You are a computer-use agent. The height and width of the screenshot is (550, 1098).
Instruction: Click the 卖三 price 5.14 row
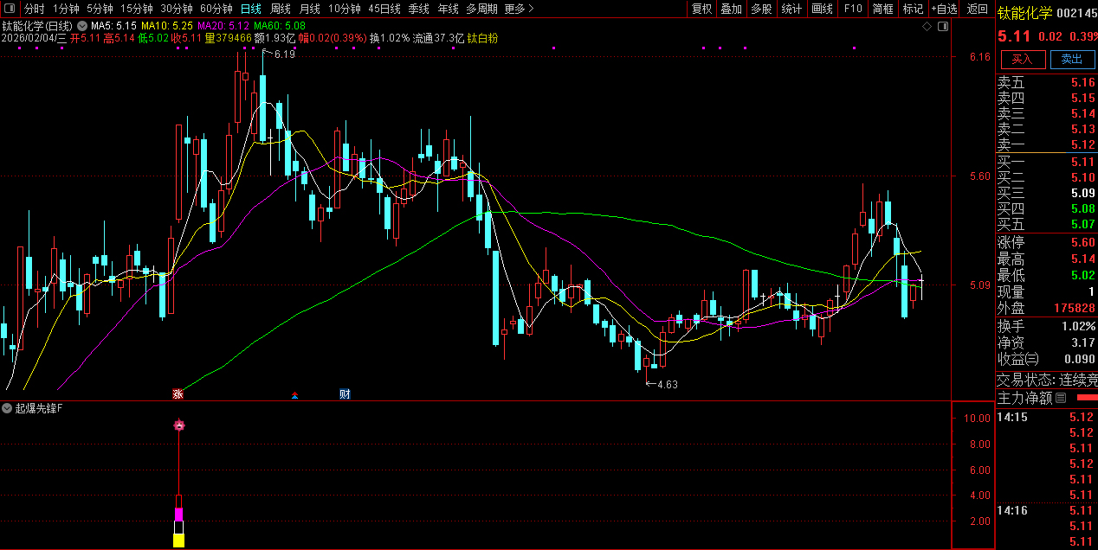pyautogui.click(x=1046, y=113)
